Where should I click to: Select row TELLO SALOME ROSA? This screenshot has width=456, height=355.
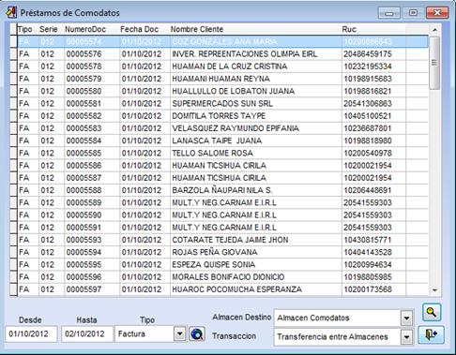pos(222,153)
